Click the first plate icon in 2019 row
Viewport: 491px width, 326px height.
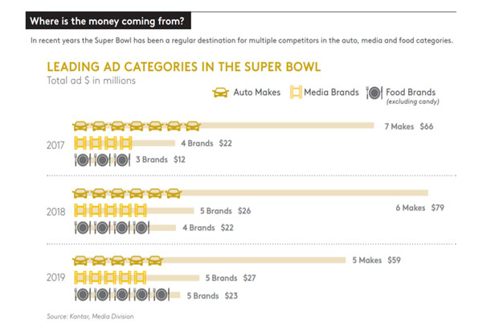point(81,295)
